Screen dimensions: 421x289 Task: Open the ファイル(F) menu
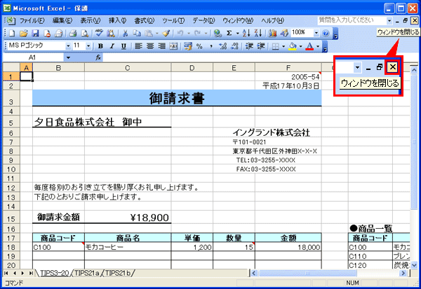click(32, 20)
